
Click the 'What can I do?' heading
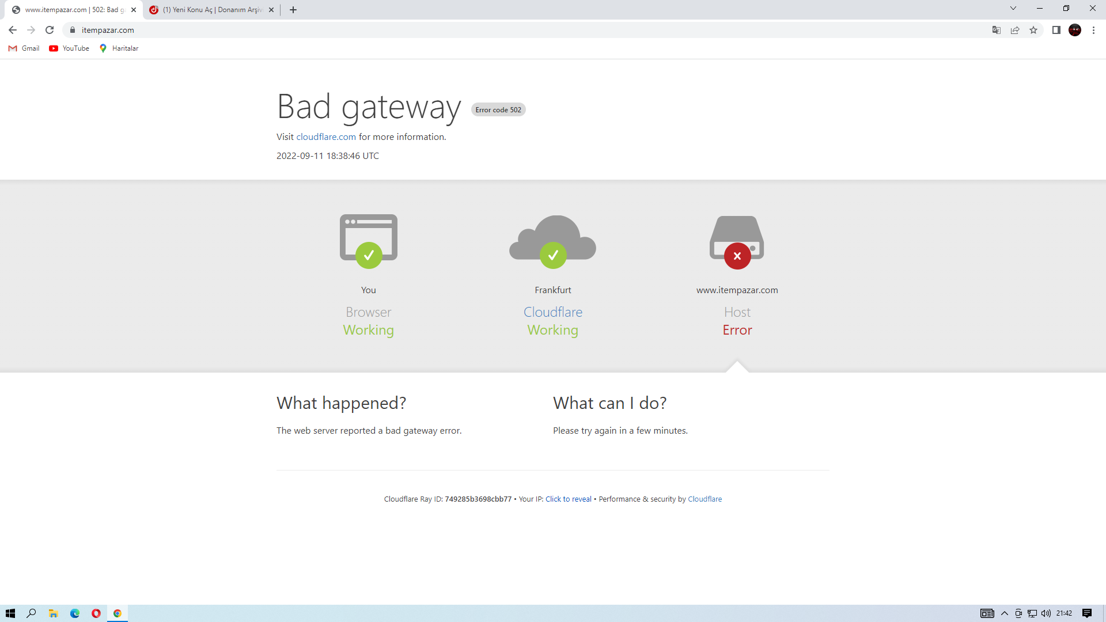[610, 403]
